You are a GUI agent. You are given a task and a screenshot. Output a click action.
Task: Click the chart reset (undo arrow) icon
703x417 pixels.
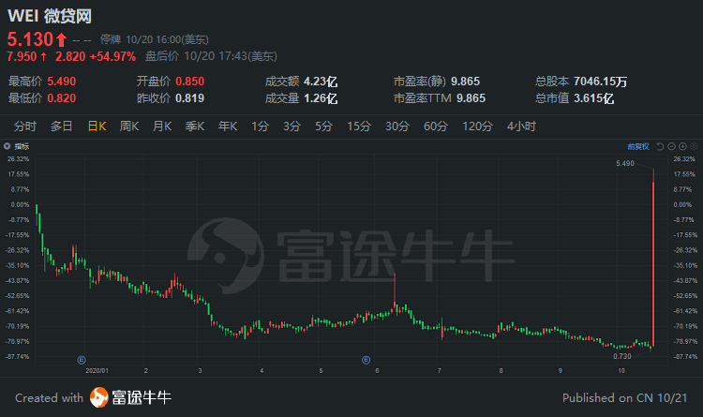(x=660, y=146)
